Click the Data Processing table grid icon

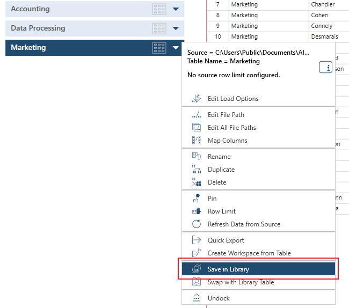[x=159, y=28]
